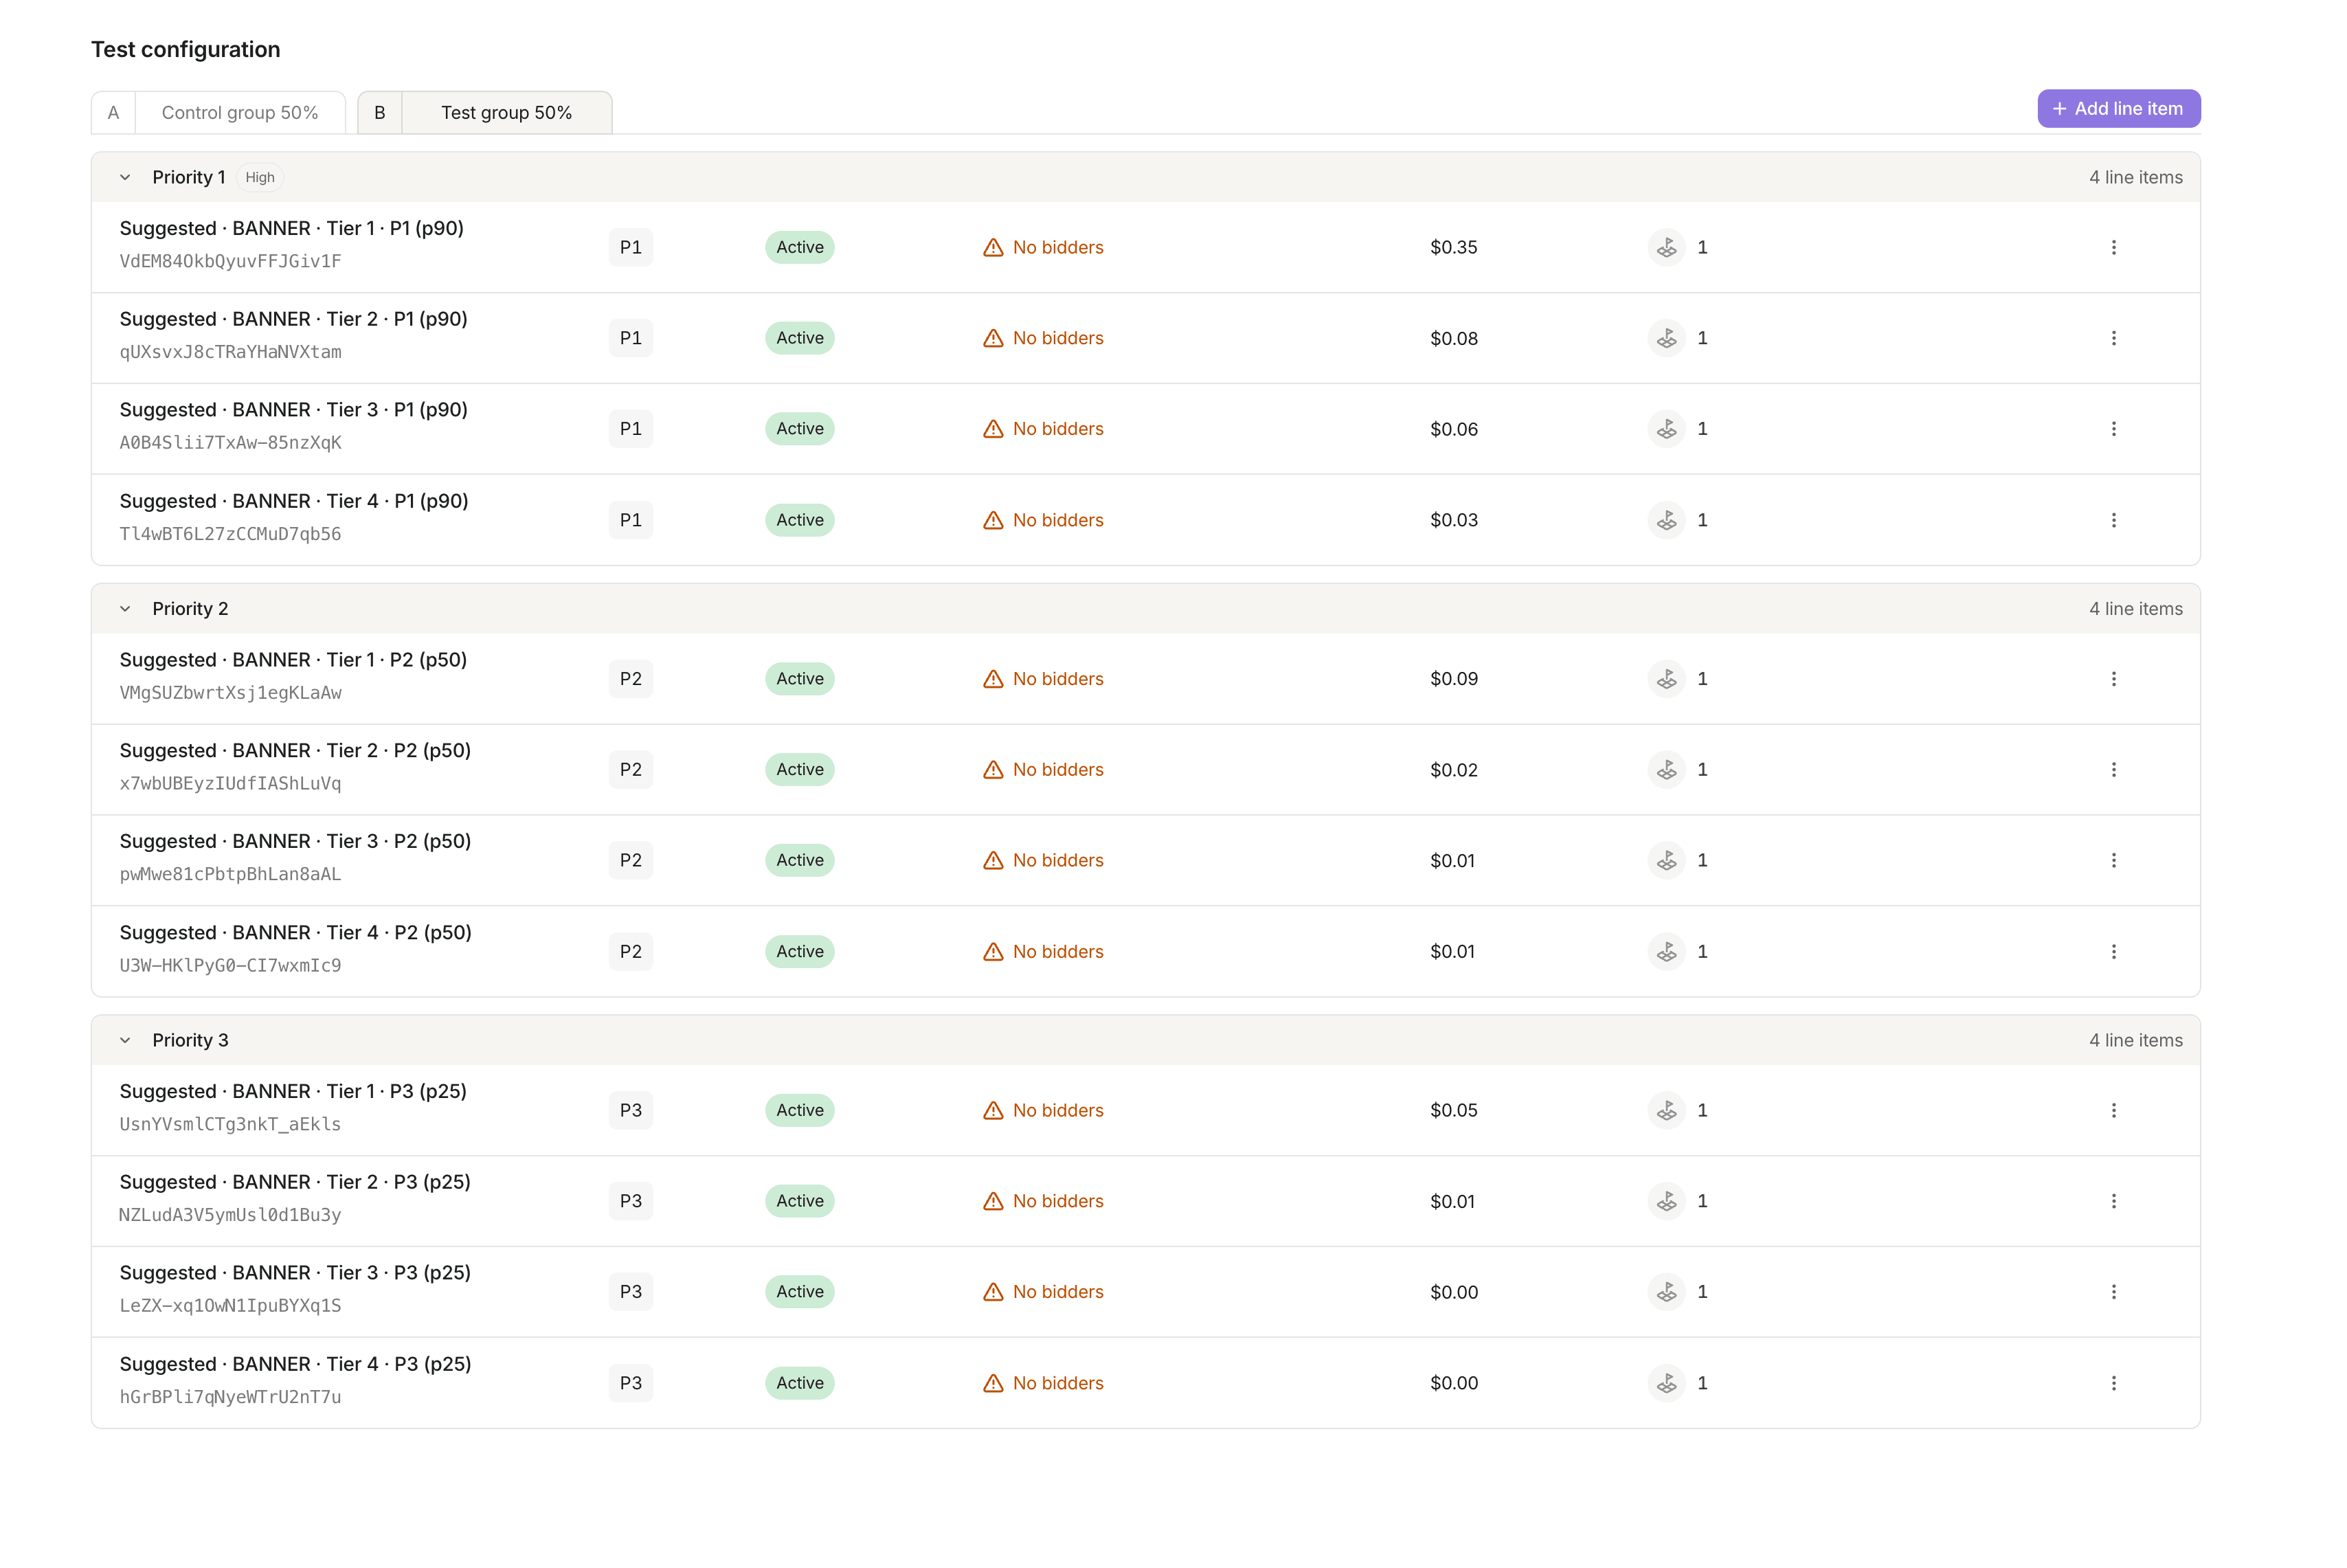Open kebab menu for Tier 2 P1 (p90) row
This screenshot has height=1568, width=2347.
click(x=2113, y=338)
